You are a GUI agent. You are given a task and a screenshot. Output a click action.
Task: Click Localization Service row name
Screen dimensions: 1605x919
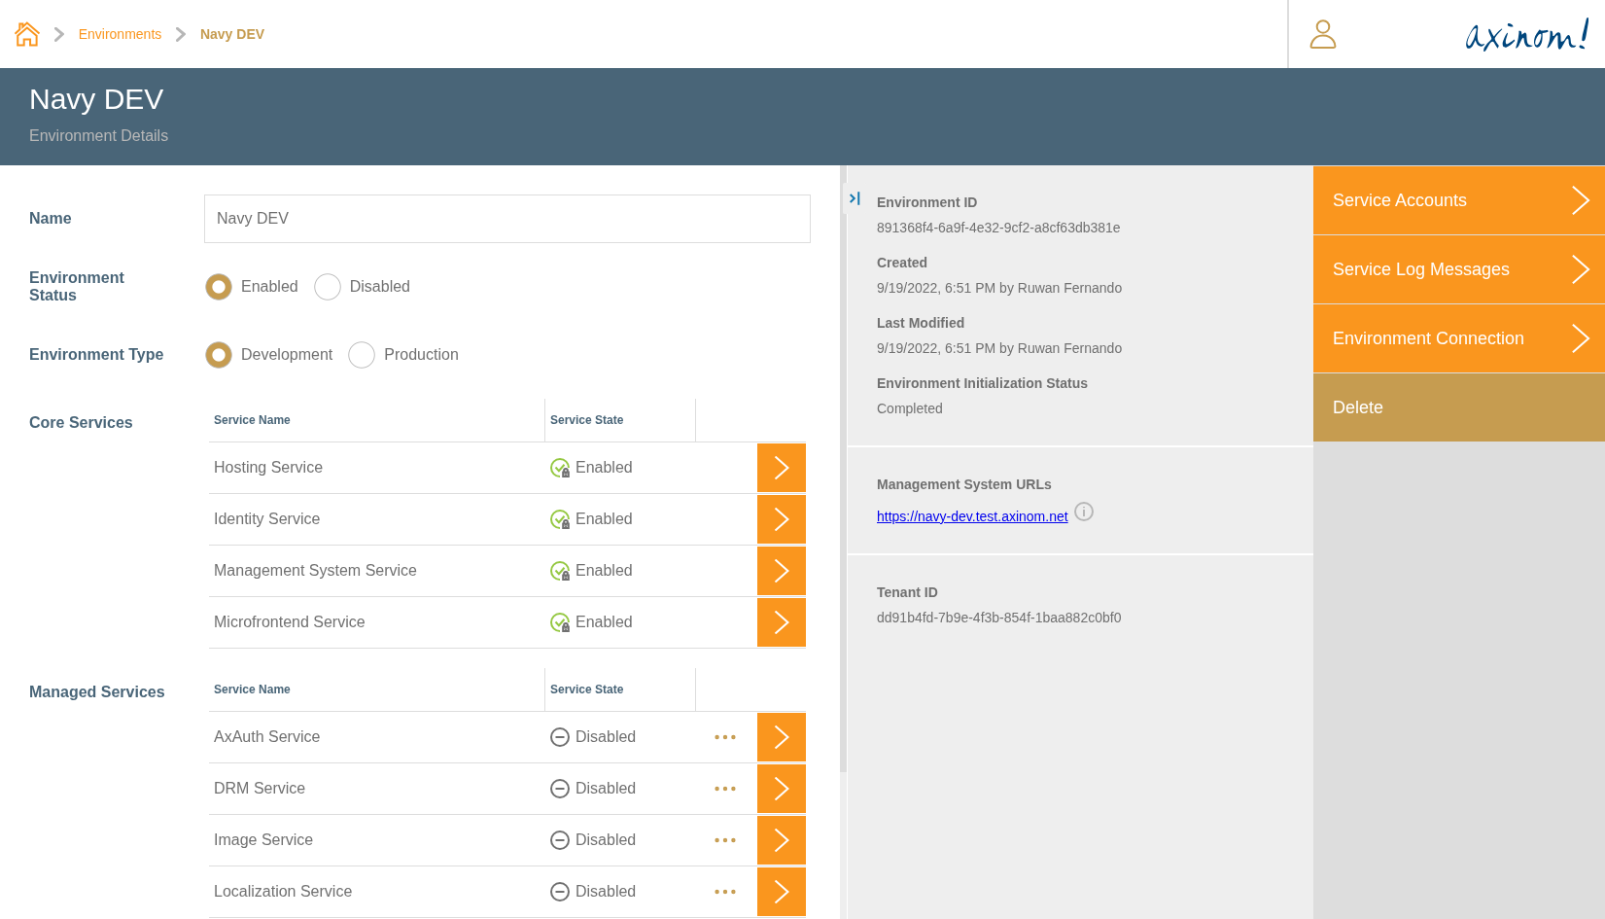(283, 892)
